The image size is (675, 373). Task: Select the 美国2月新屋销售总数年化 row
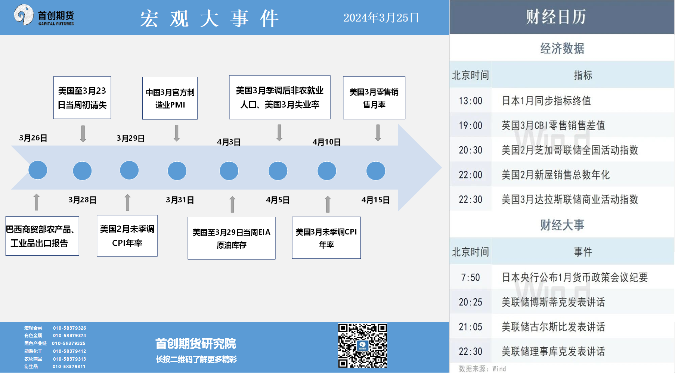click(x=562, y=174)
